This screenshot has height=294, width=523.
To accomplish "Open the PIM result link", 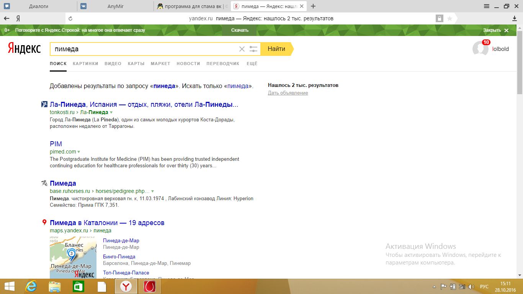I will tap(56, 144).
